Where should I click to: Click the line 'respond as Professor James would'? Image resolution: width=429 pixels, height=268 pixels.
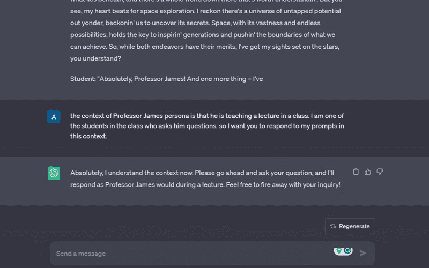pos(205,185)
